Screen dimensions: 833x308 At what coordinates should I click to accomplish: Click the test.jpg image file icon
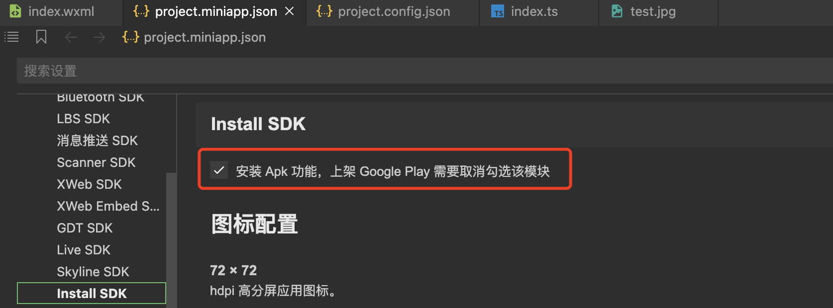(x=617, y=11)
